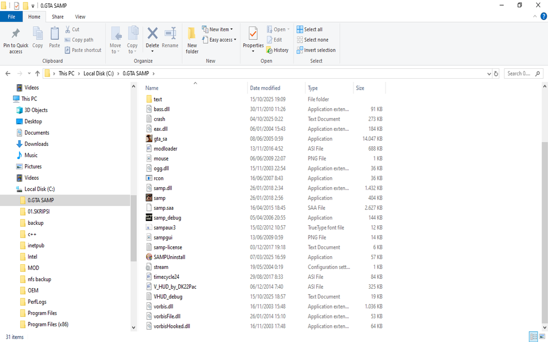548x342 pixels.
Task: Click the Copy ribbon icon
Action: click(38, 38)
